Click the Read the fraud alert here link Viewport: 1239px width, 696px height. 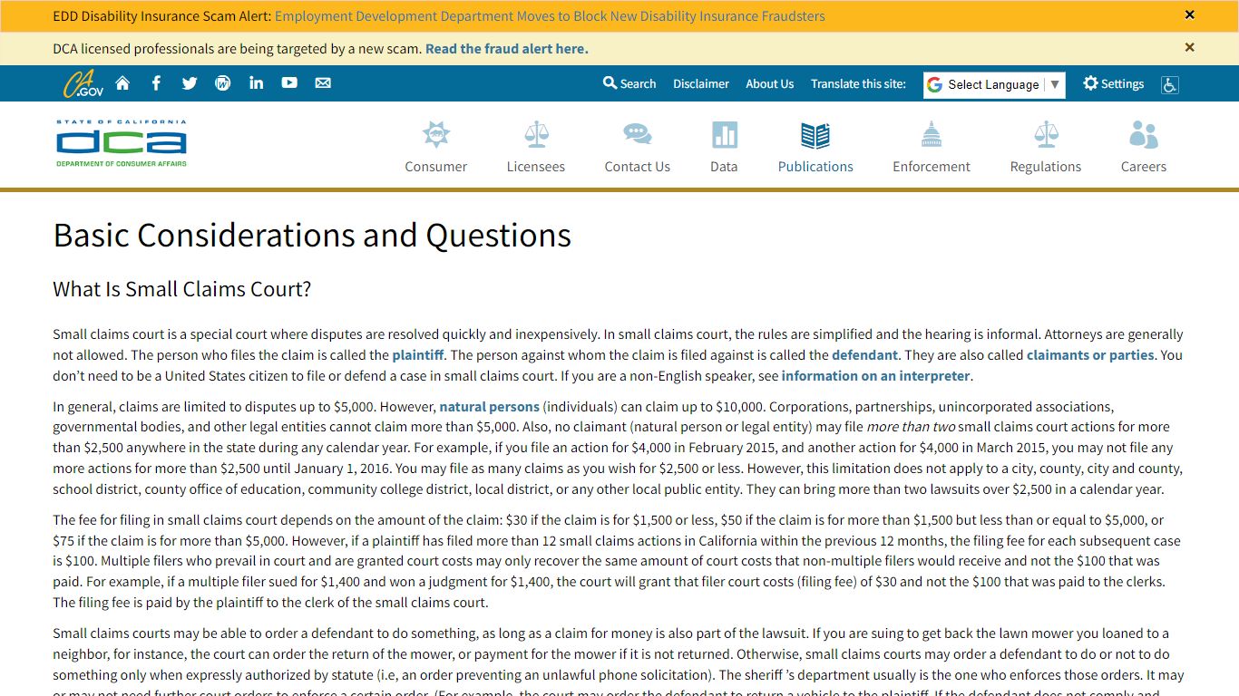507,49
